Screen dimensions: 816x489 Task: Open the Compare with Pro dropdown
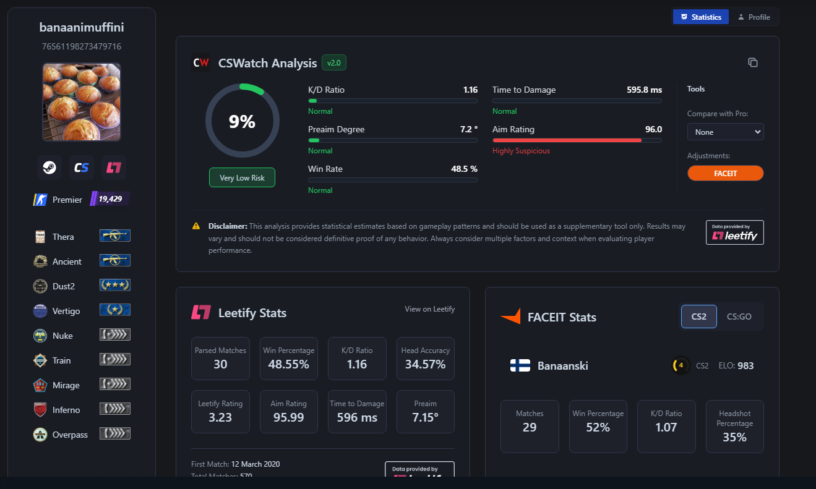pos(725,132)
